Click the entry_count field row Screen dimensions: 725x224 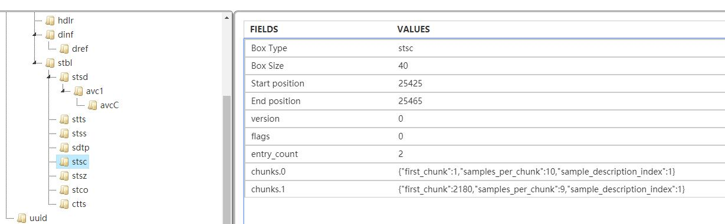(x=484, y=153)
